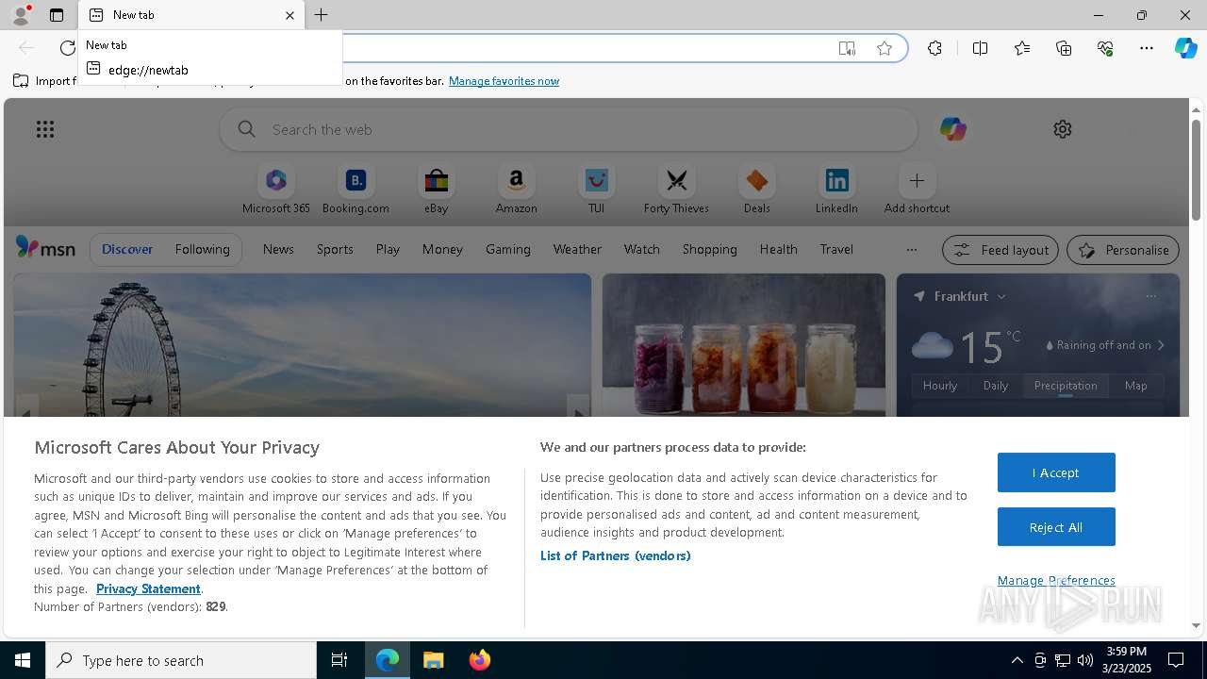The width and height of the screenshot is (1207, 679).
Task: Open the Gaming category
Action: 508,249
